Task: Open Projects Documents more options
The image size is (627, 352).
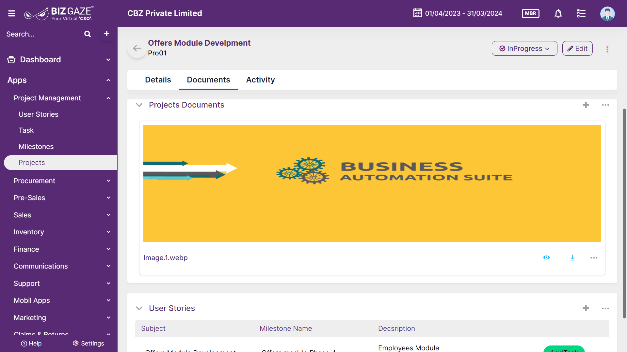Action: [x=605, y=105]
